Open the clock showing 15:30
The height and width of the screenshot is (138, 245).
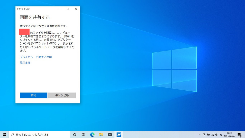tap(229, 135)
